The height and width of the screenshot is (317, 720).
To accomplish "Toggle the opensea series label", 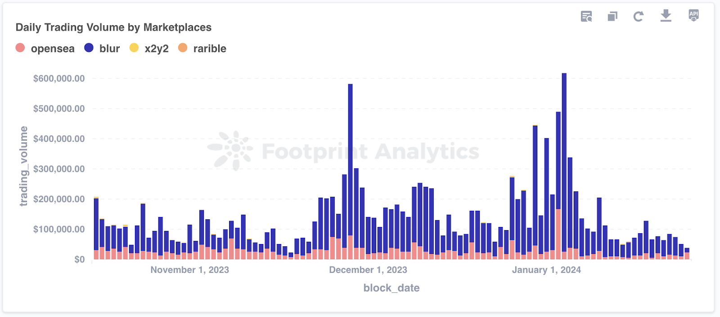I will click(x=53, y=49).
